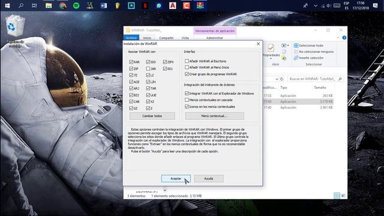
Task: Click Seleccionar todo in Explorer ribbon
Action: (x=308, y=46)
